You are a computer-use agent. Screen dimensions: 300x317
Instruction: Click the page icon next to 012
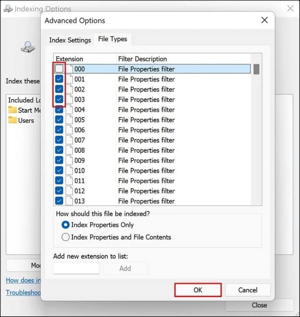[69, 191]
